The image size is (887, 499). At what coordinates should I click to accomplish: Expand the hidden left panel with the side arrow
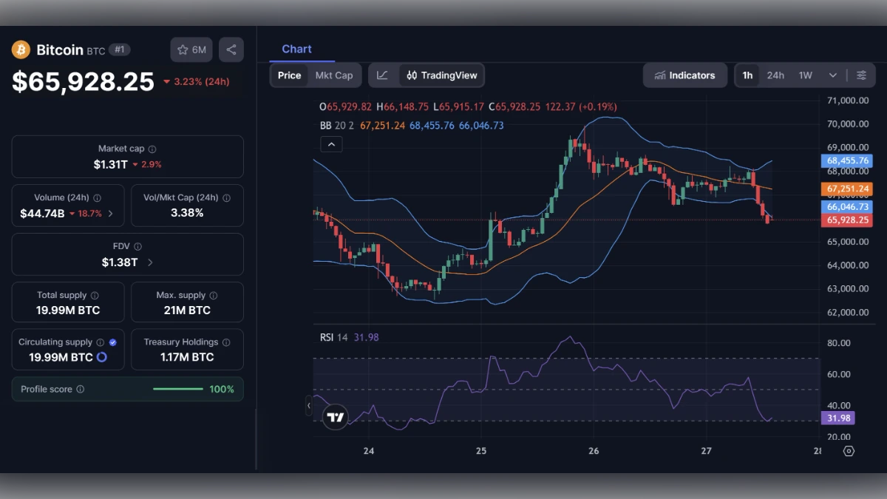(309, 405)
